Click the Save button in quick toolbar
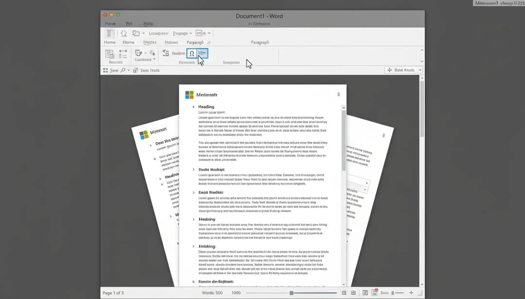 (111, 70)
